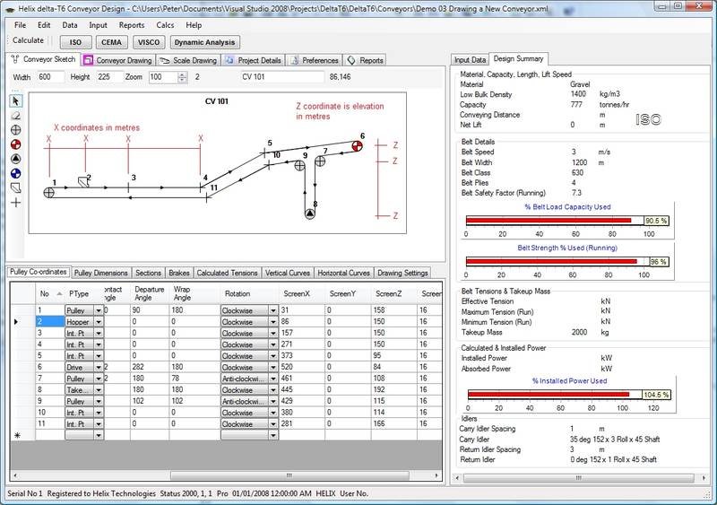The image size is (717, 505).
Task: Click tail pulley 1 in the sketch
Action: [x=49, y=193]
